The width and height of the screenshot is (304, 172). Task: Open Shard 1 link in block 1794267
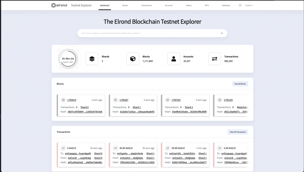(x=137, y=107)
